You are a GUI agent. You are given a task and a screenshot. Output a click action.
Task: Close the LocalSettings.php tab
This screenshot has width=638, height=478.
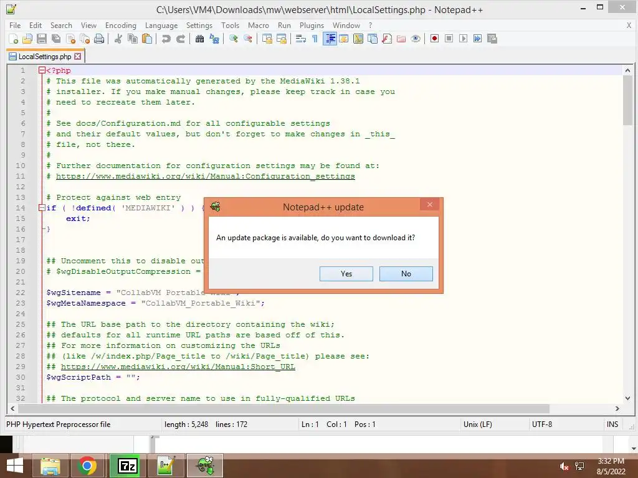(78, 57)
